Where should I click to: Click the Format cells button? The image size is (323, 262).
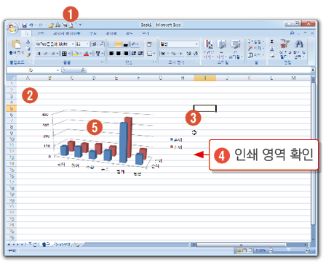pyautogui.click(x=255, y=55)
